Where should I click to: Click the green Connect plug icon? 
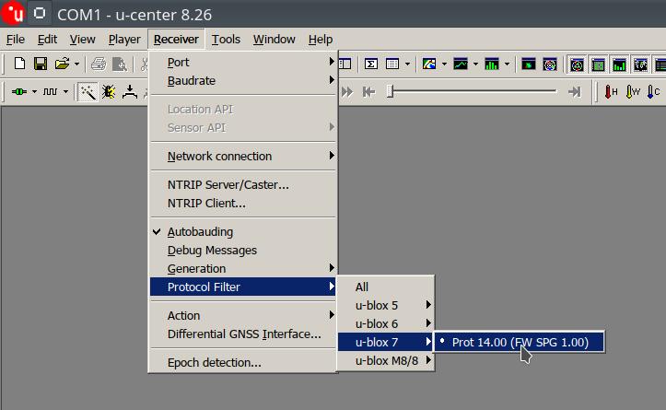coord(19,92)
